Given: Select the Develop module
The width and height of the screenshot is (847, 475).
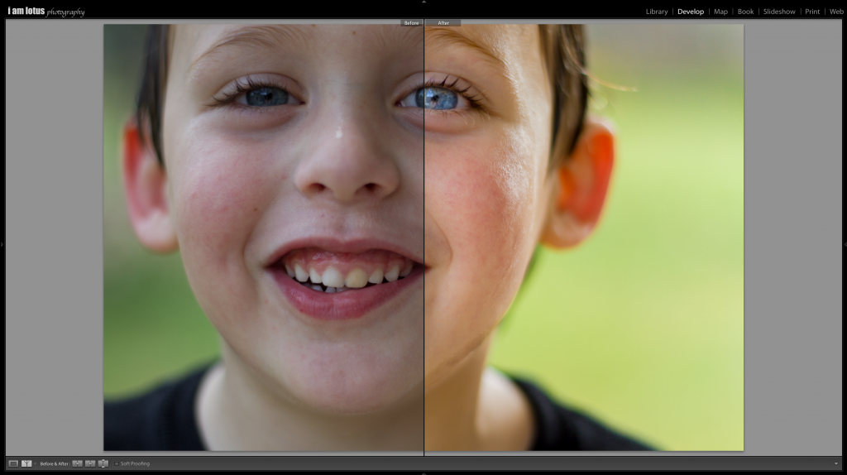Looking at the screenshot, I should tap(691, 12).
